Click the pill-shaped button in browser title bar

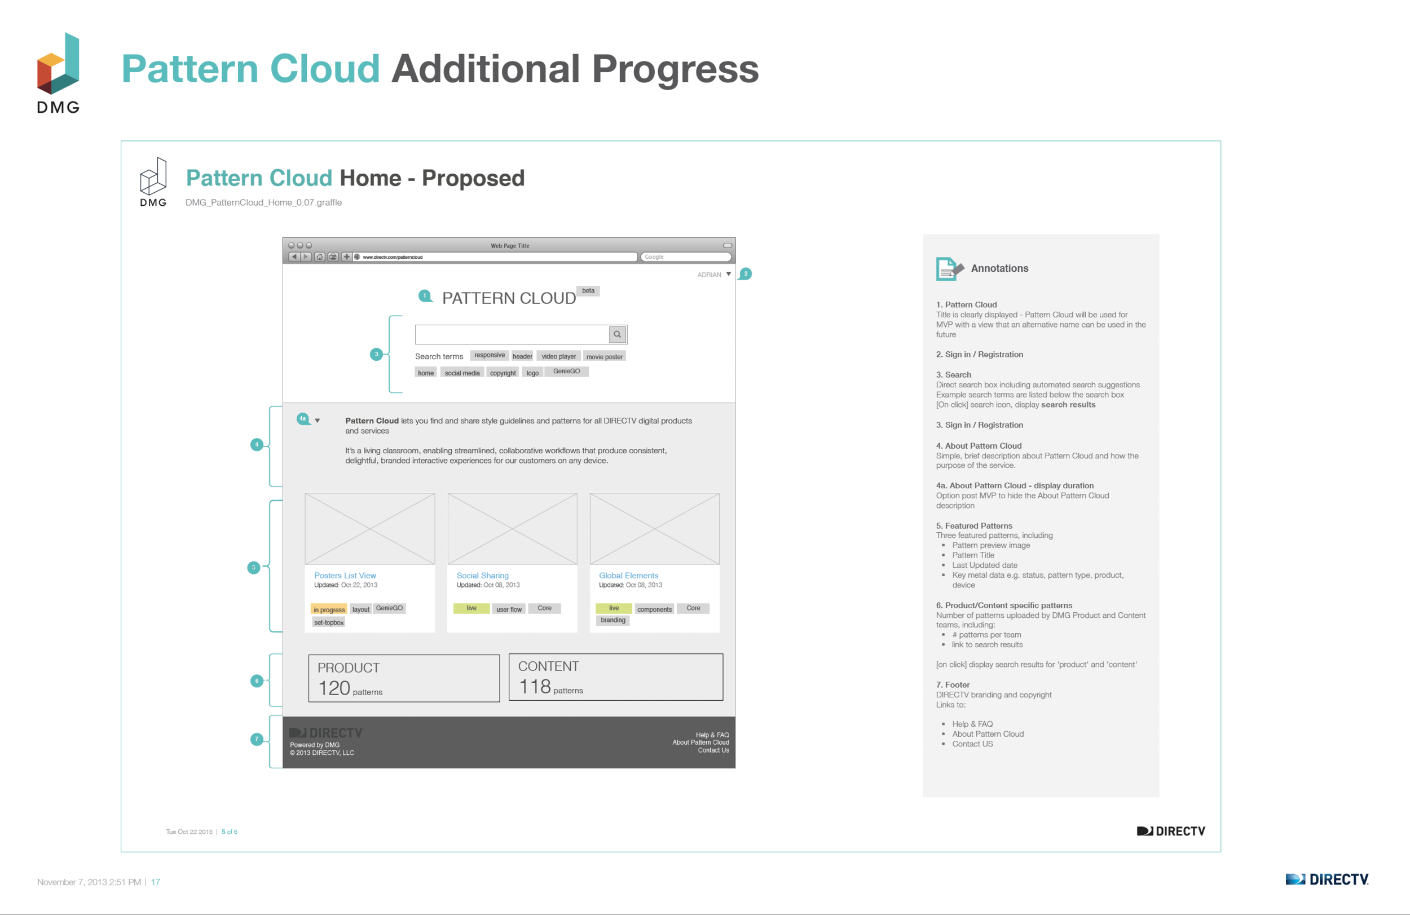click(x=728, y=245)
